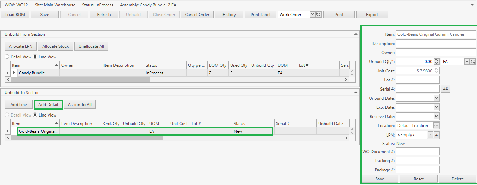Increase Unbuild Qty with the up stepper
The height and width of the screenshot is (185, 477).
coord(437,60)
